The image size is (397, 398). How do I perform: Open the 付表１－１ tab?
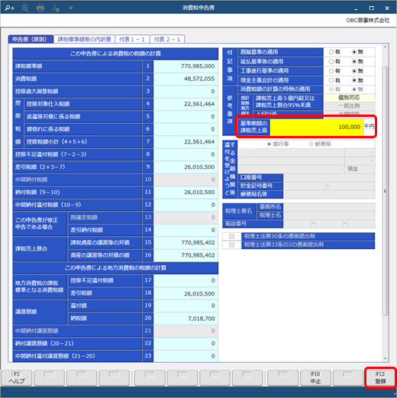(132, 39)
